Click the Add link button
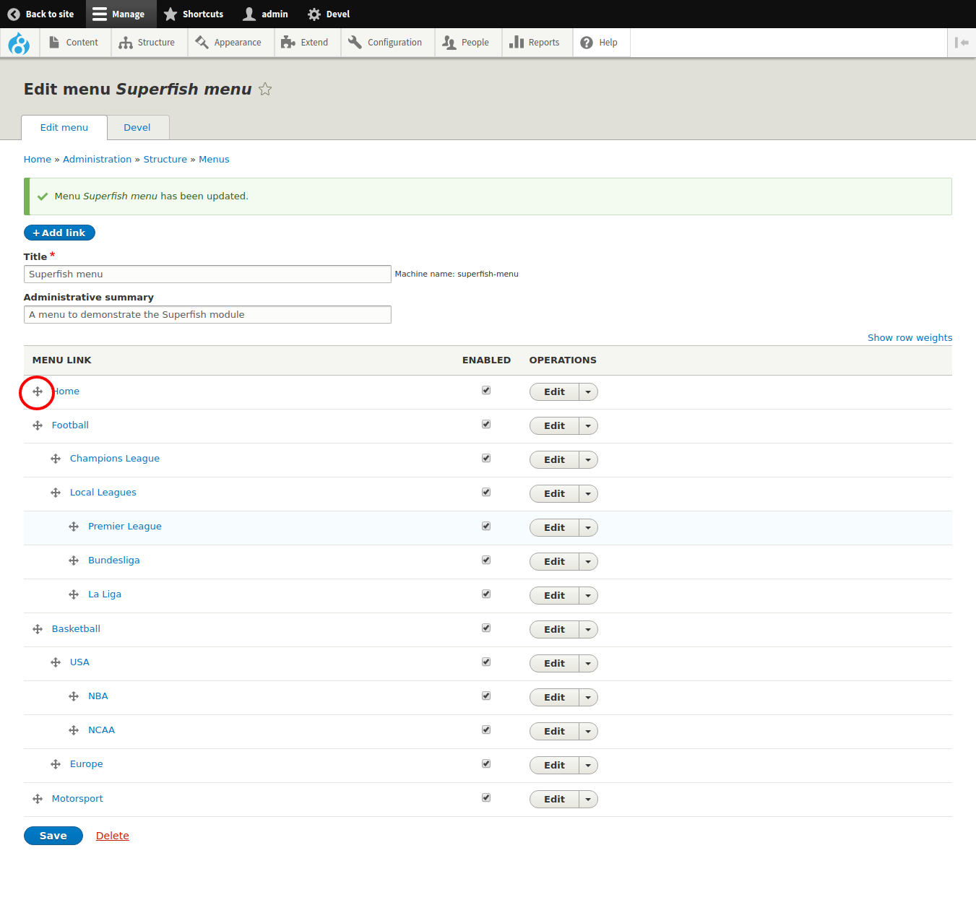The image size is (976, 913). (59, 233)
